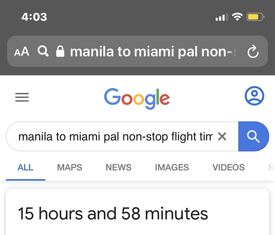Open the Google hamburger menu

[22, 97]
